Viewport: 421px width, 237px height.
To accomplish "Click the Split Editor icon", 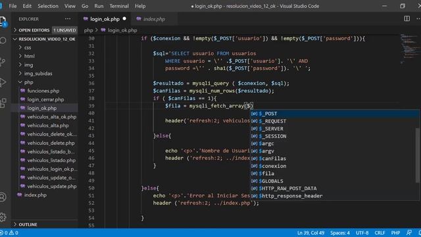I will pyautogui.click(x=407, y=18).
